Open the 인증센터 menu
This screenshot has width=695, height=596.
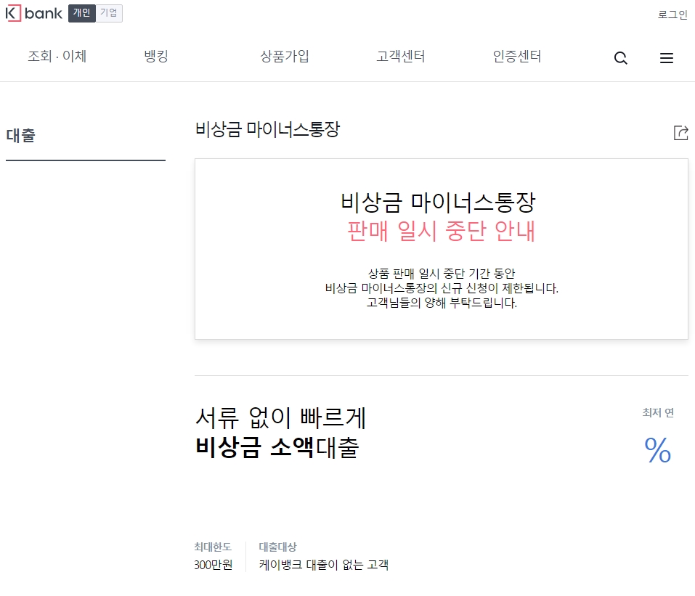click(517, 57)
